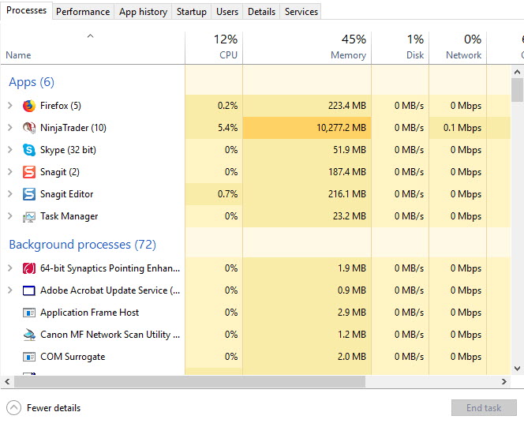524x427 pixels.
Task: Click the Adobe Acrobat Update Service icon
Action: (29, 290)
